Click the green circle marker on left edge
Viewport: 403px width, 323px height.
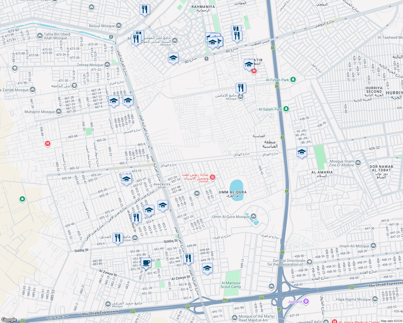[22, 199]
